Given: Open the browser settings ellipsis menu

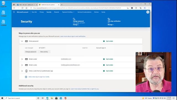Looking at the screenshot, I should point(149,8).
